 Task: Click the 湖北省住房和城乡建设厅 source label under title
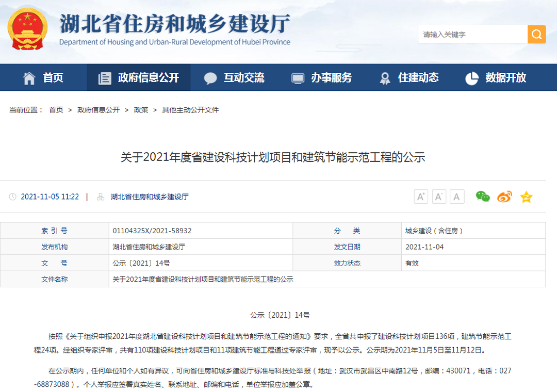150,197
